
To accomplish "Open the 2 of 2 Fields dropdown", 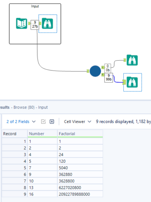I will pos(21,122).
